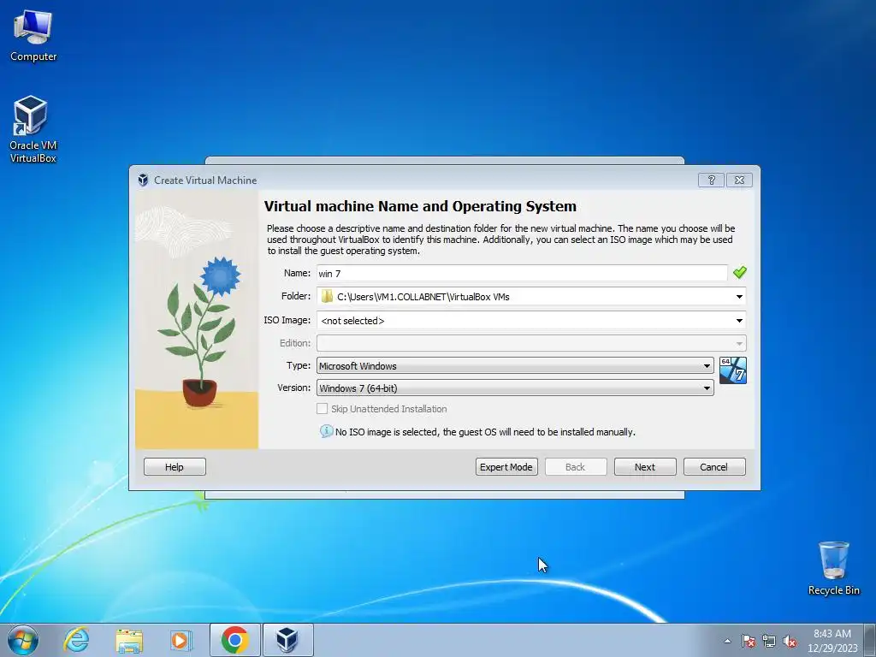Click the Back button

click(576, 466)
